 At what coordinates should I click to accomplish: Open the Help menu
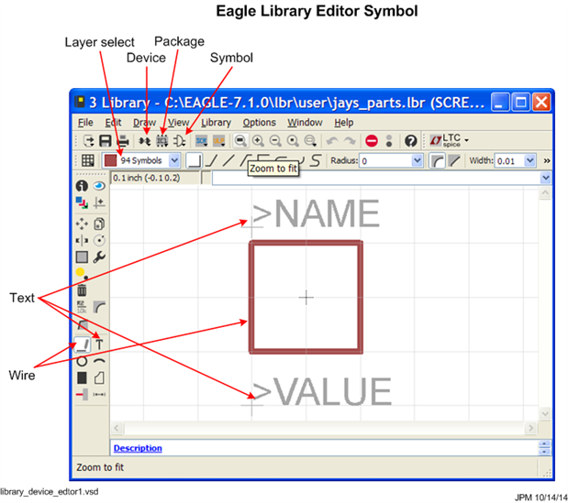pos(344,123)
